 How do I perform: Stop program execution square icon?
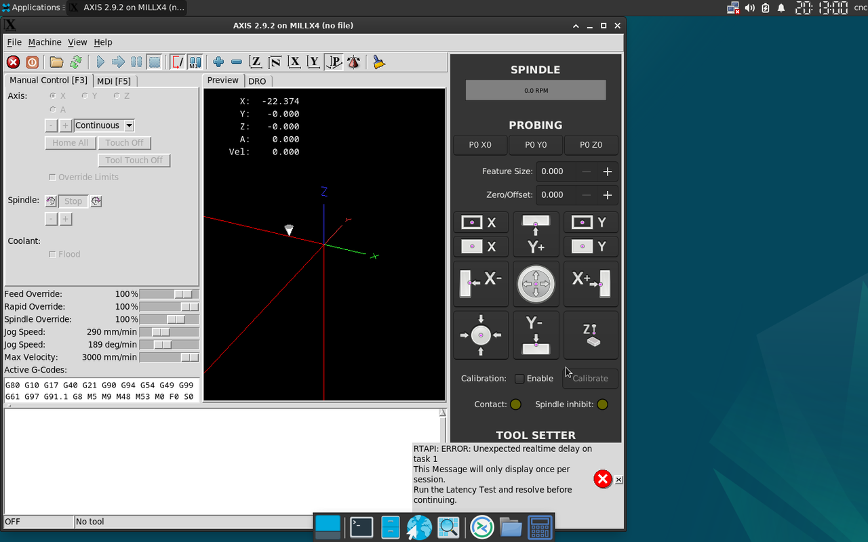point(155,62)
